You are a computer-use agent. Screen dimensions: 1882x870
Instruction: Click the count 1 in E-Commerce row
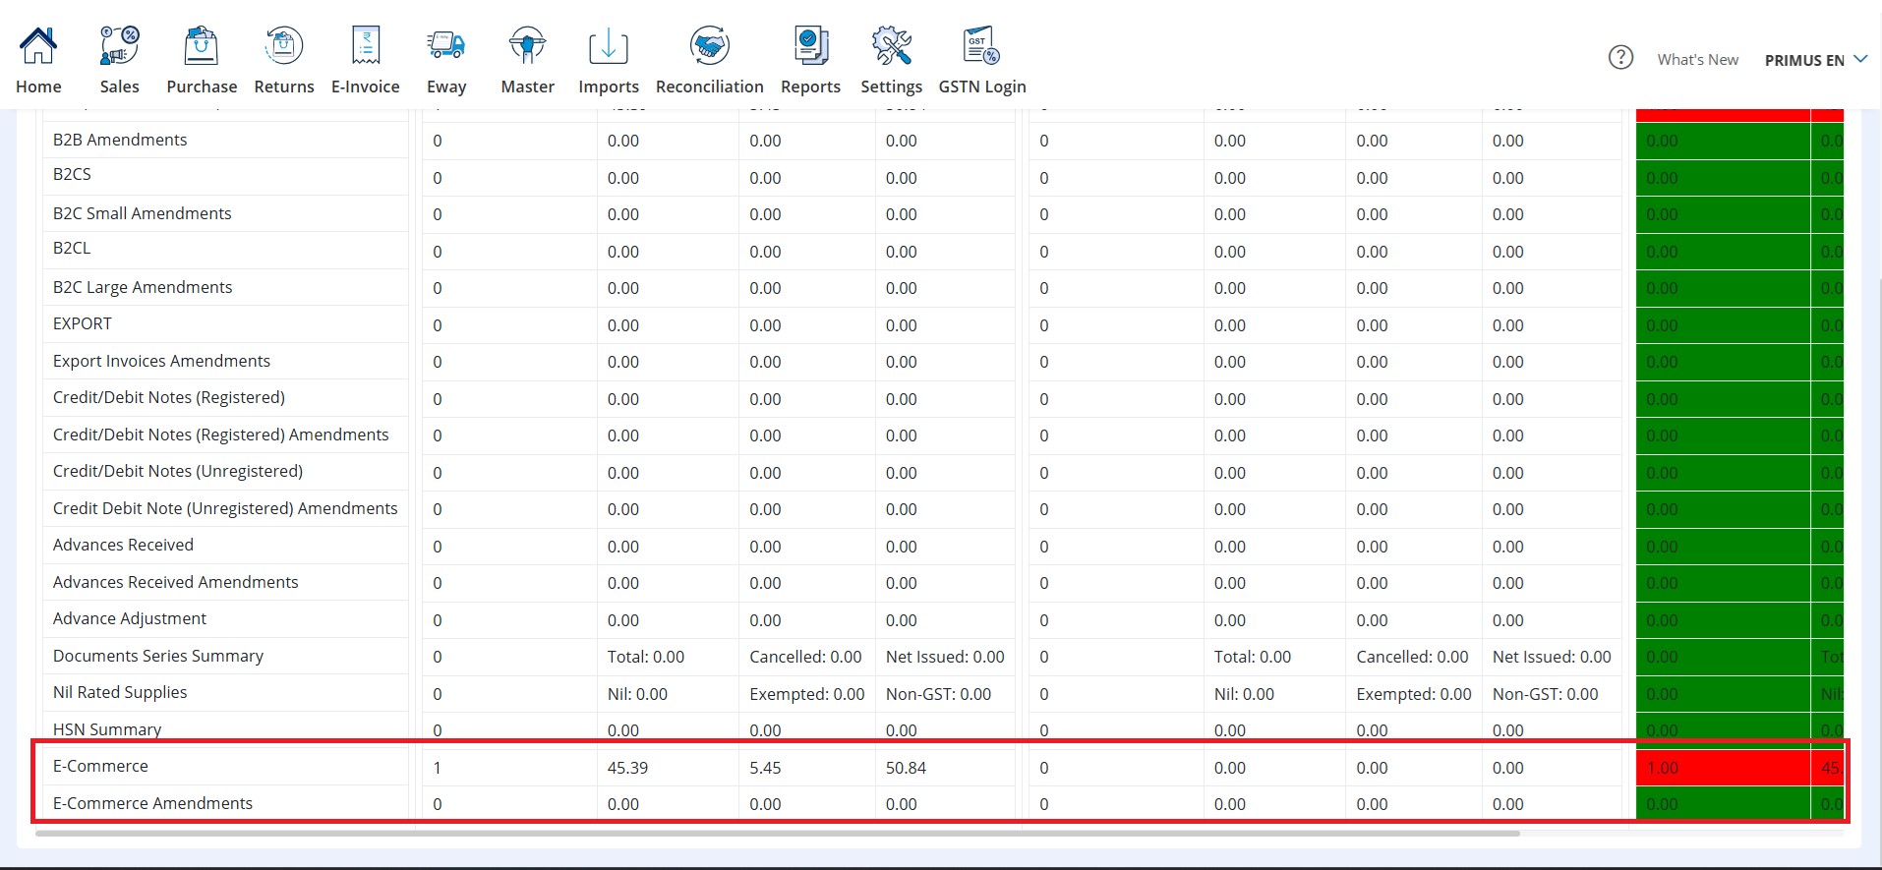tap(438, 768)
